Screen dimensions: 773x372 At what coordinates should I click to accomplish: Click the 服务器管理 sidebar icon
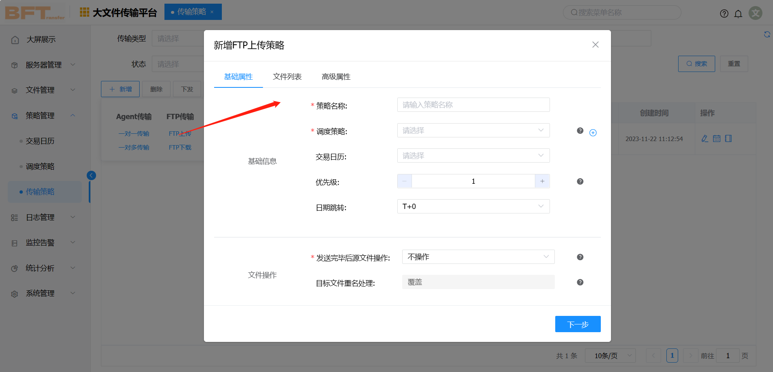pos(15,65)
